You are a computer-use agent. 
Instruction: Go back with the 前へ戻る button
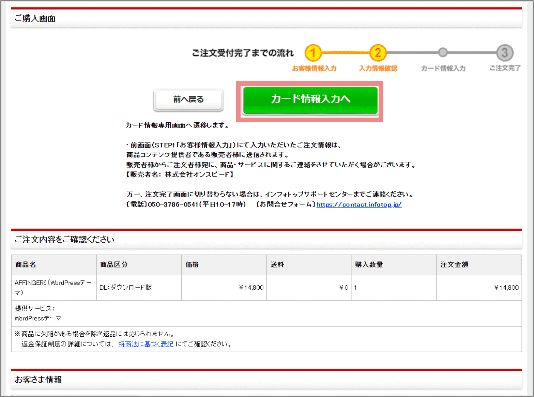tap(188, 100)
